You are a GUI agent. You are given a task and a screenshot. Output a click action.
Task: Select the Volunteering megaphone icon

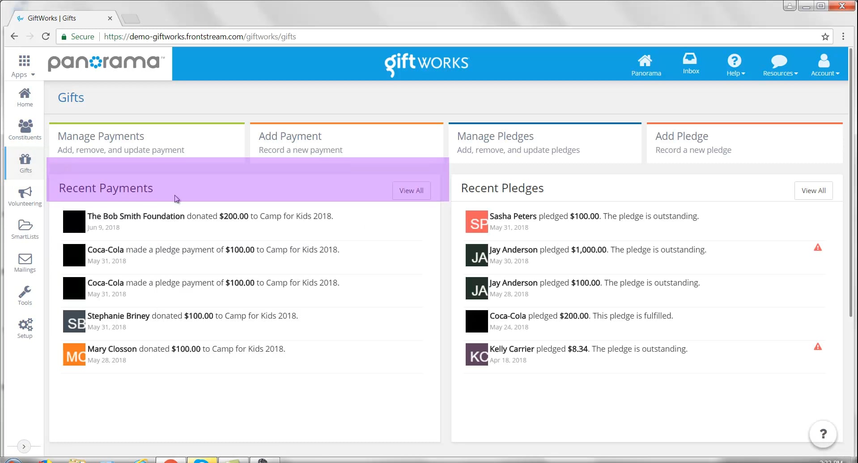(x=25, y=195)
